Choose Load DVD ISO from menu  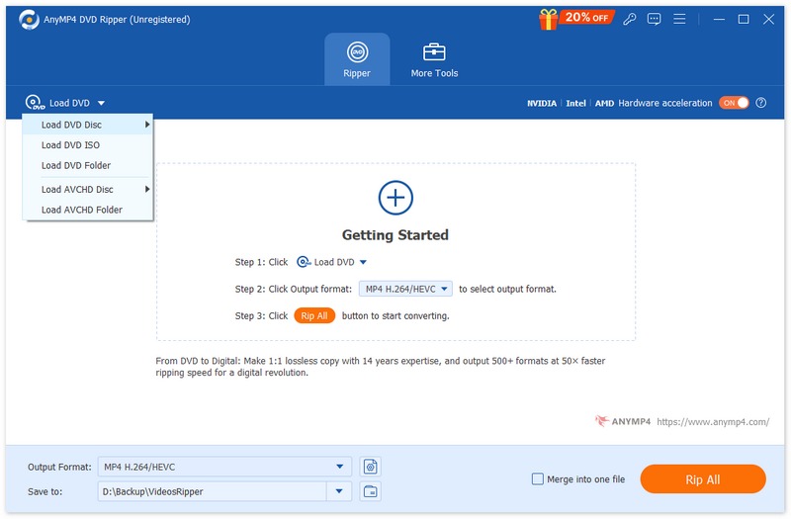(70, 145)
